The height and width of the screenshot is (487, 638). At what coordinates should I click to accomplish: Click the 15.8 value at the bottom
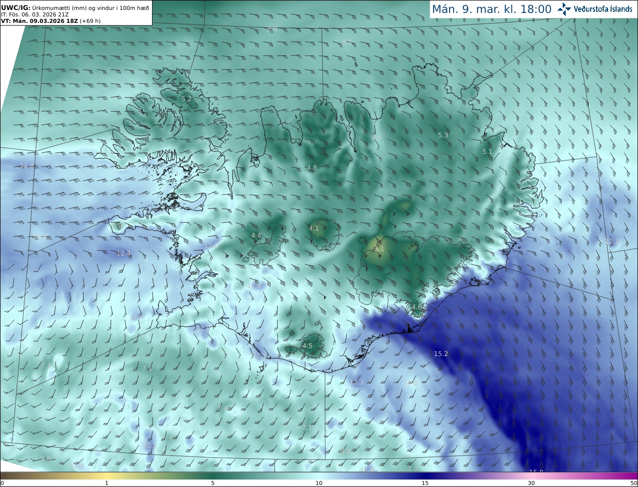point(536,472)
